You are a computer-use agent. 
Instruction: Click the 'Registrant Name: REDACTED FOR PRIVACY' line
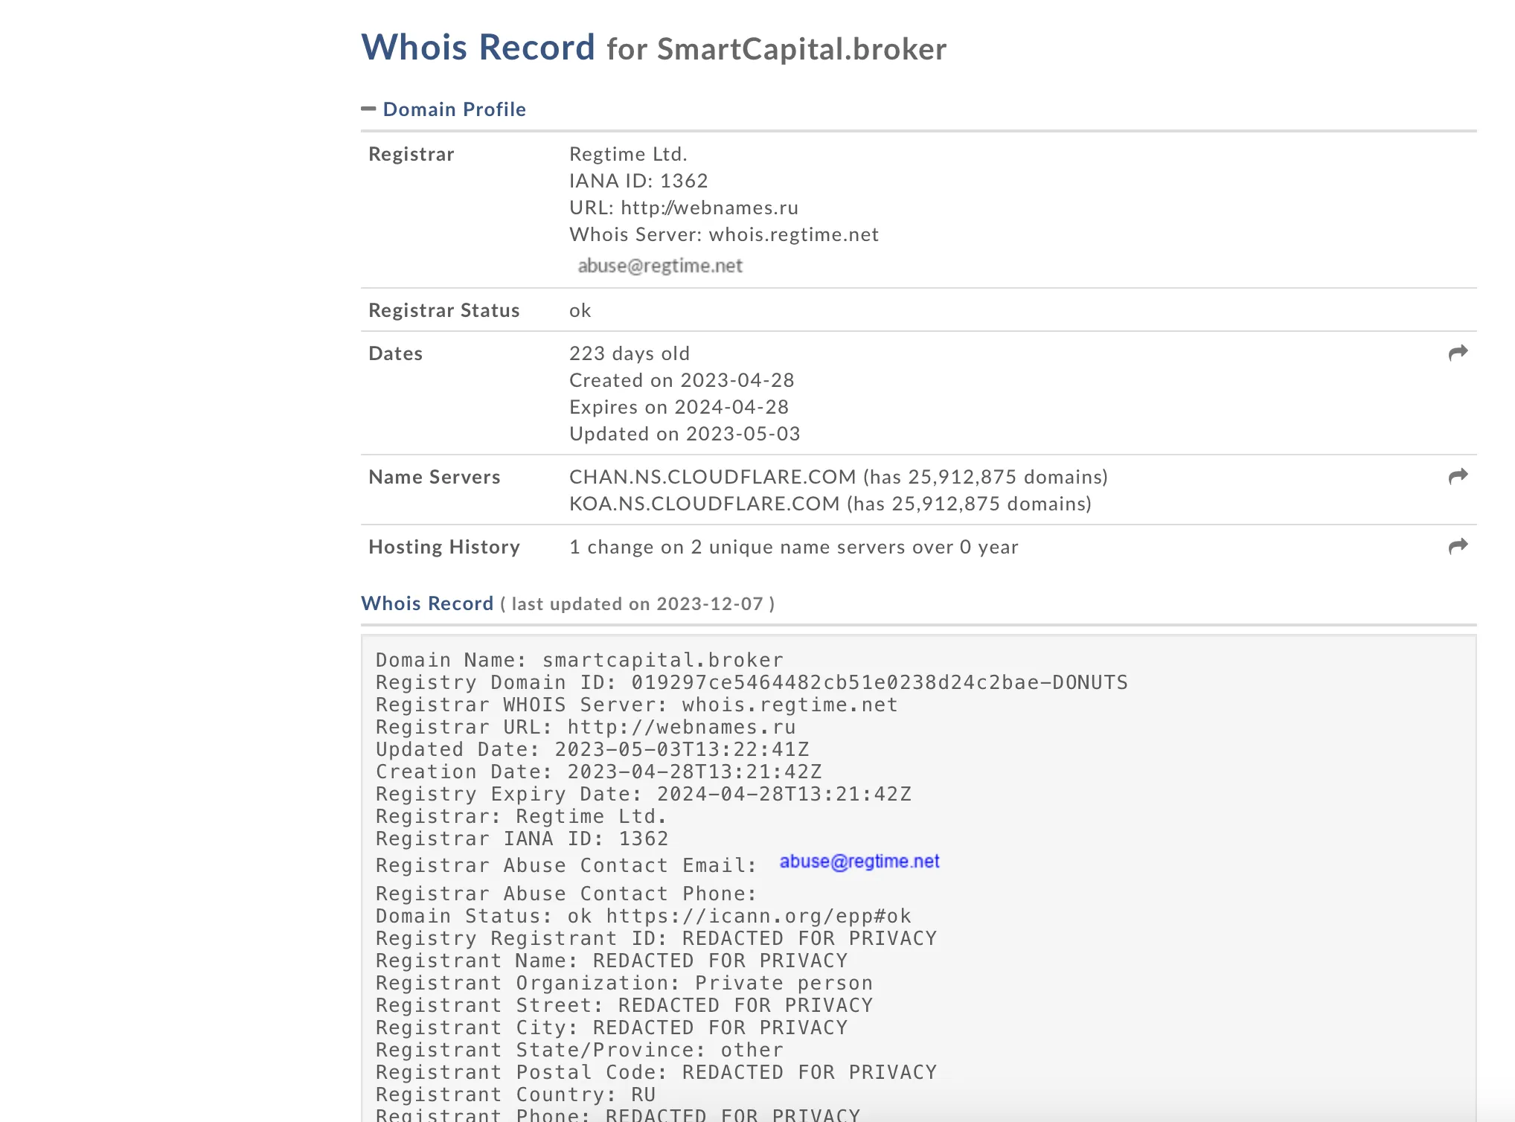612,961
